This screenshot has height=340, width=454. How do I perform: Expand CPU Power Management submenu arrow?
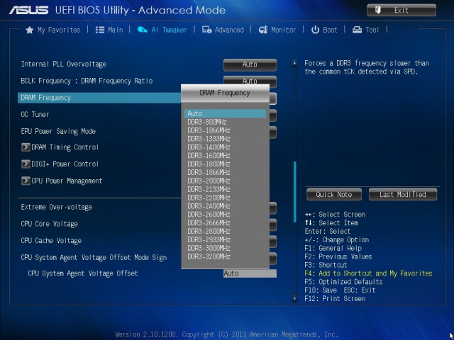click(x=26, y=181)
